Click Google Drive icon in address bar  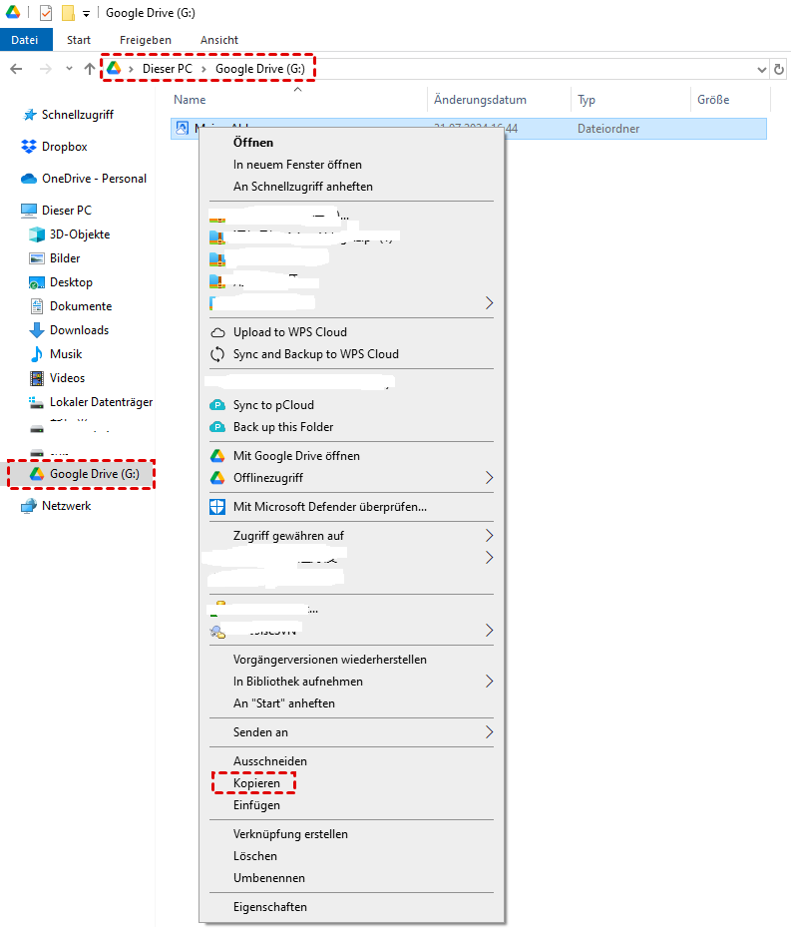114,68
